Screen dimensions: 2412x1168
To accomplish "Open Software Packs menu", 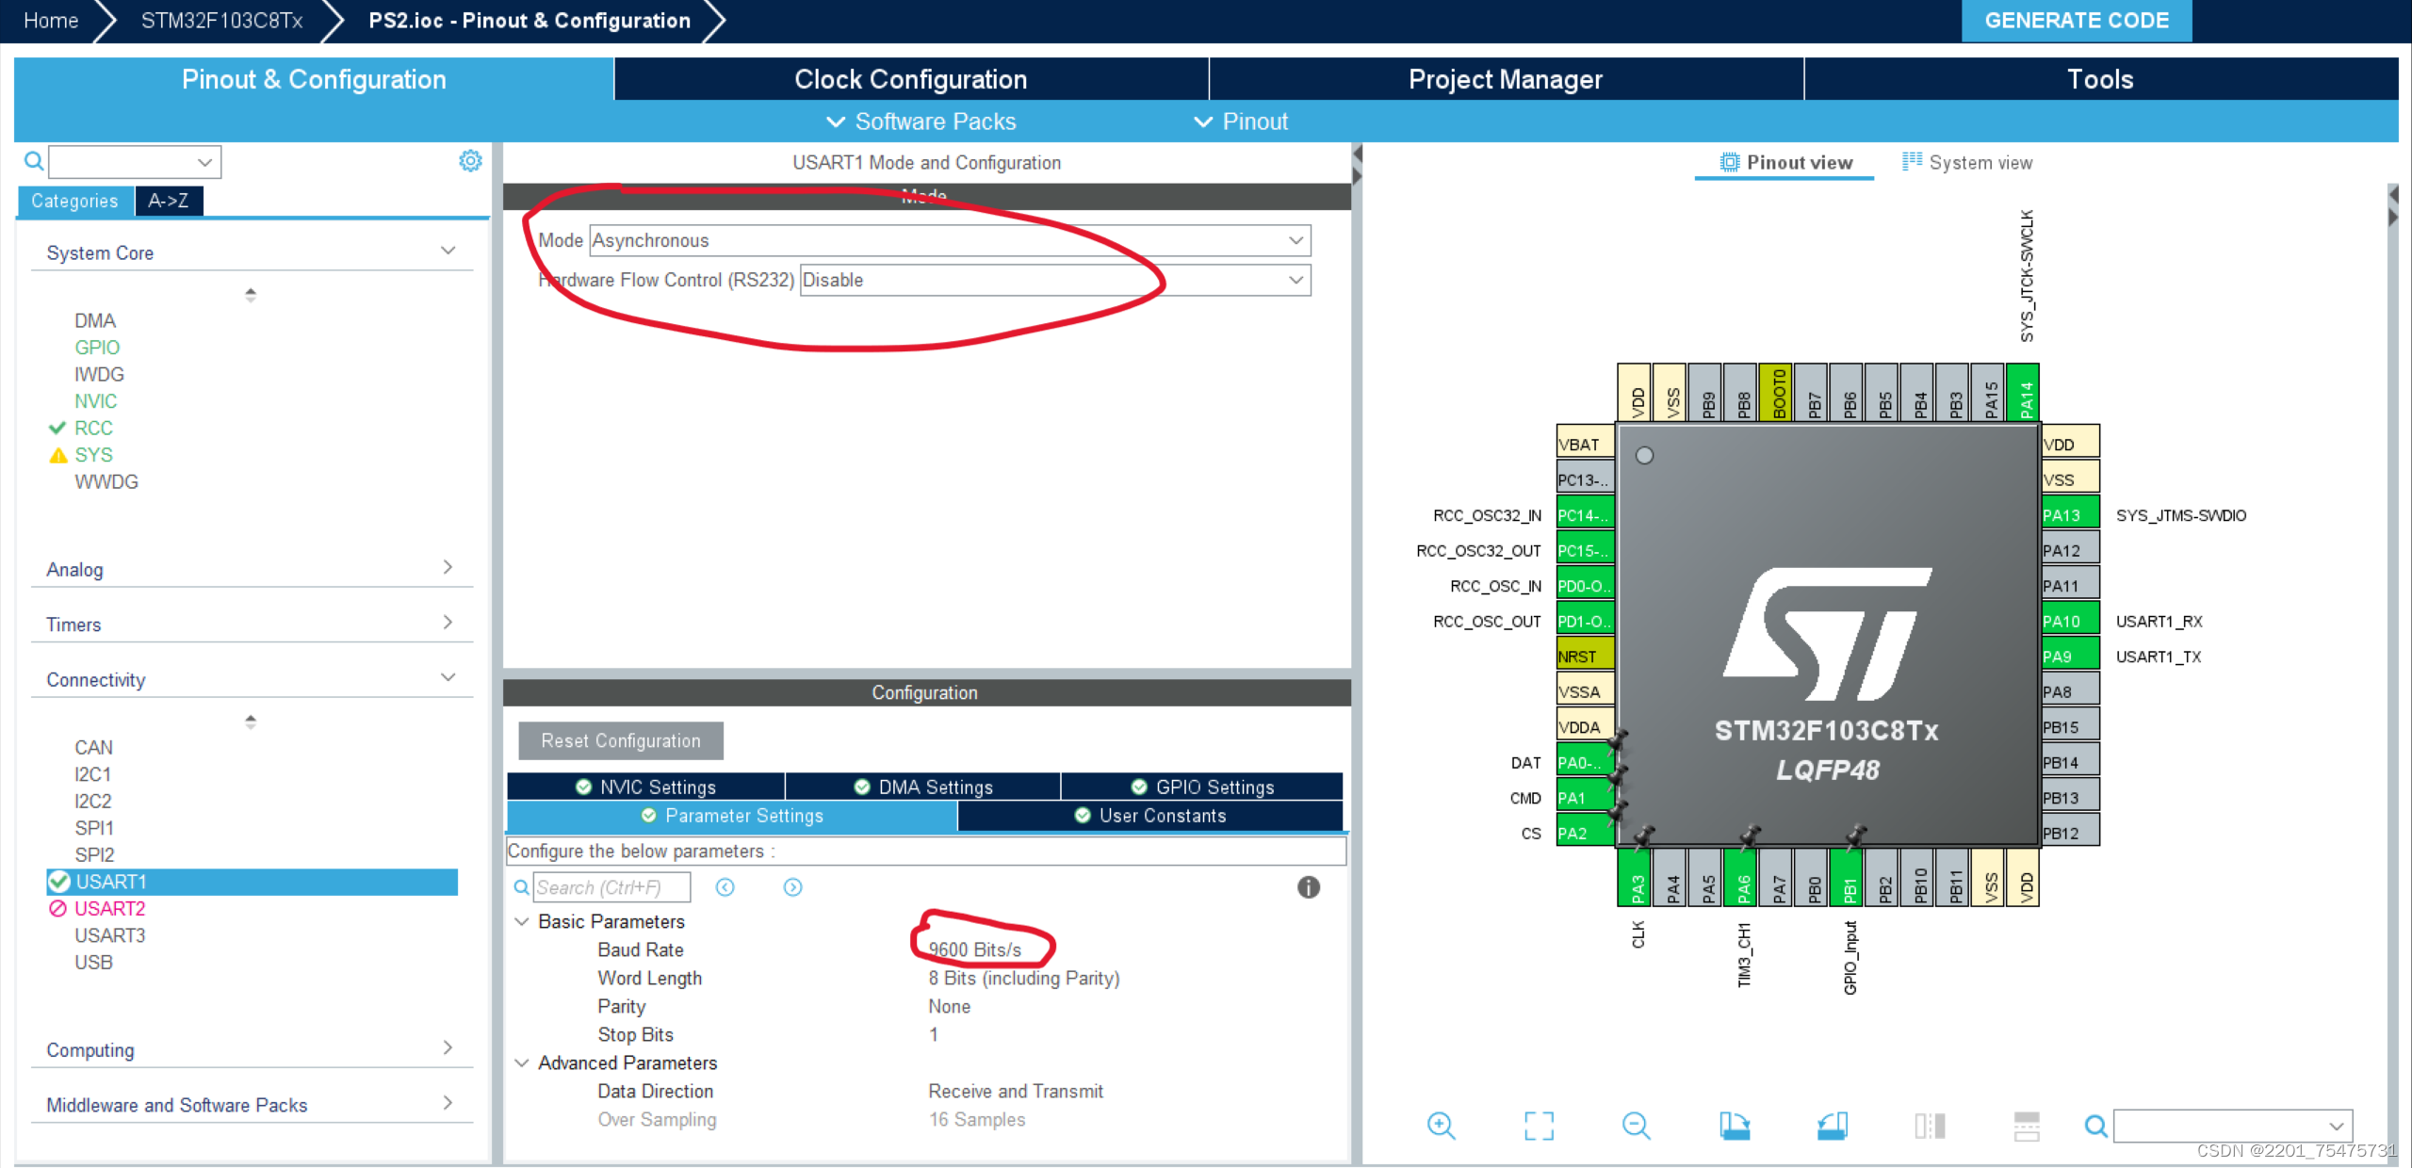I will click(921, 122).
